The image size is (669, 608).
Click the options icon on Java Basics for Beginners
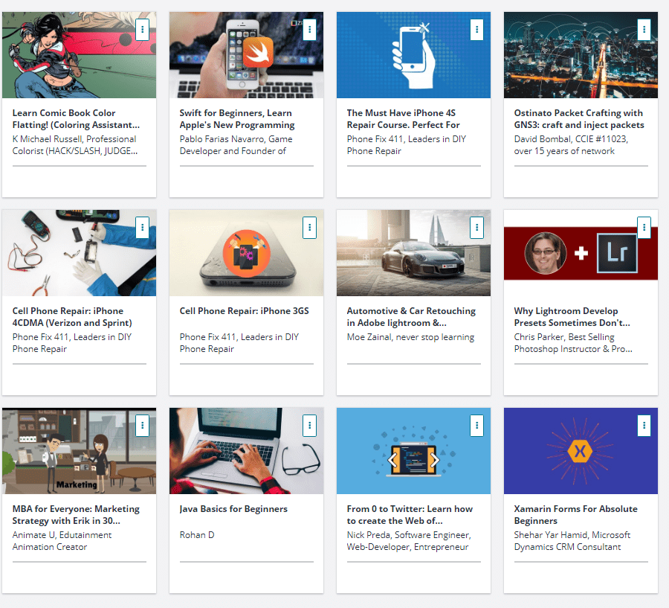click(x=309, y=426)
